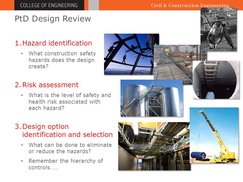The height and width of the screenshot is (182, 243).
Task: Click the yellow crane lifting tank photo
Action: 214,135
